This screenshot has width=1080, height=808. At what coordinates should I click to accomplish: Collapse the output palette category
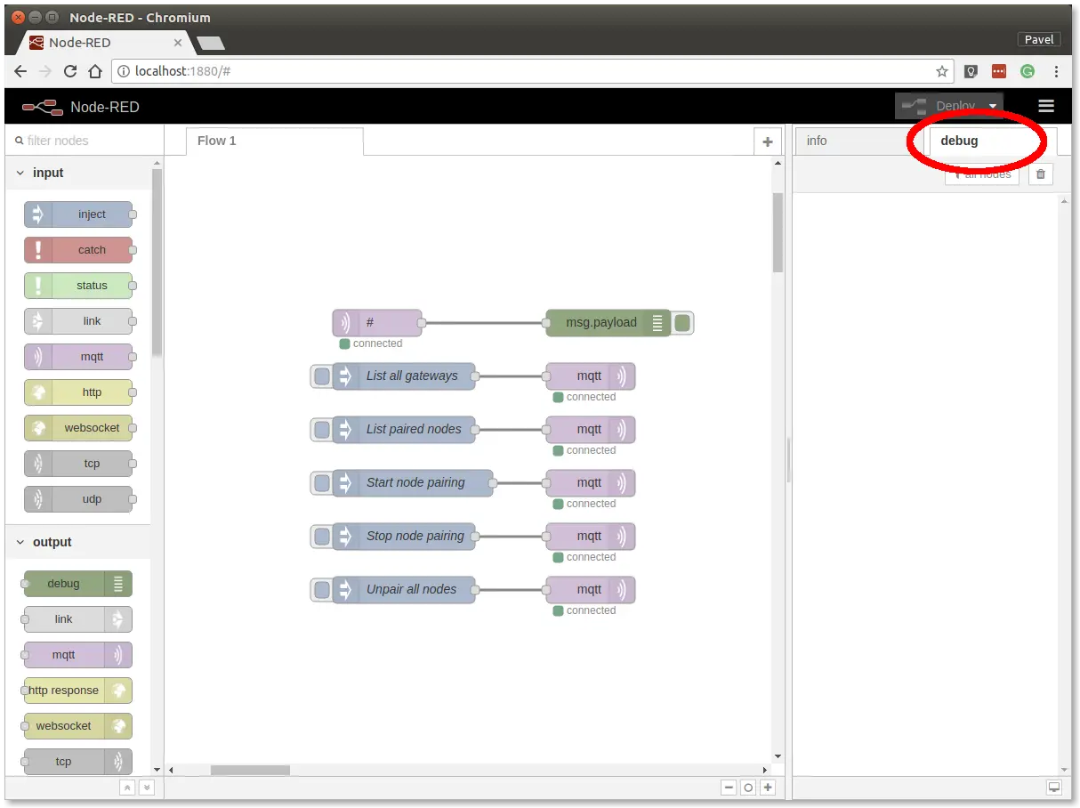point(78,542)
